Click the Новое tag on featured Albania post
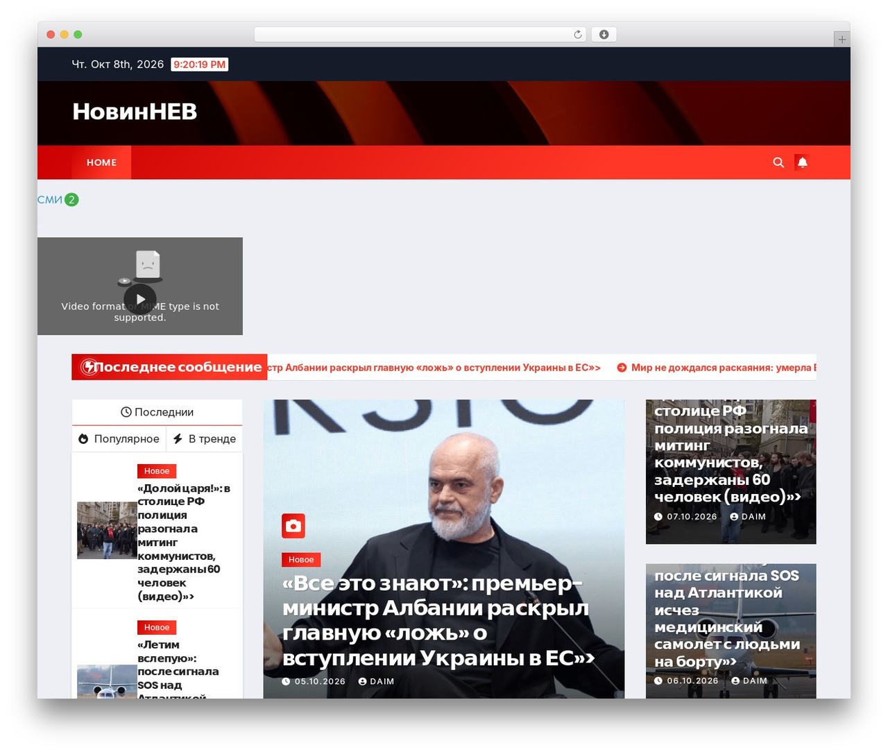The image size is (888, 752). click(301, 560)
